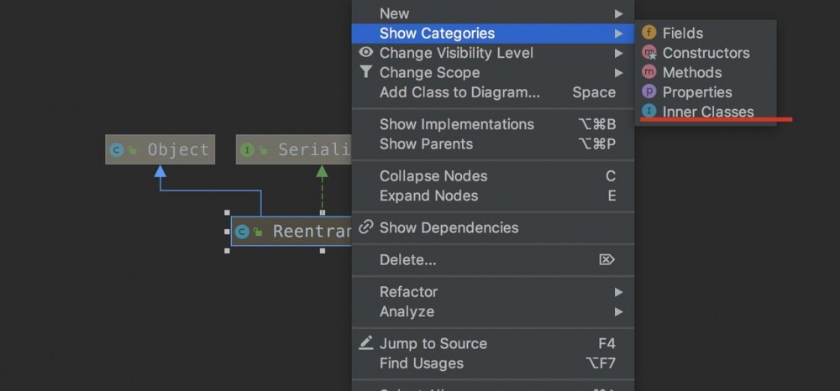The image size is (840, 391).
Task: Choose Find Usages menu entry
Action: (x=421, y=363)
